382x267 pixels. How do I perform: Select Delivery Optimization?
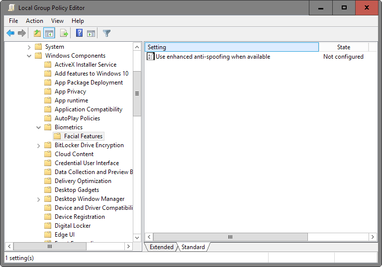click(x=83, y=181)
